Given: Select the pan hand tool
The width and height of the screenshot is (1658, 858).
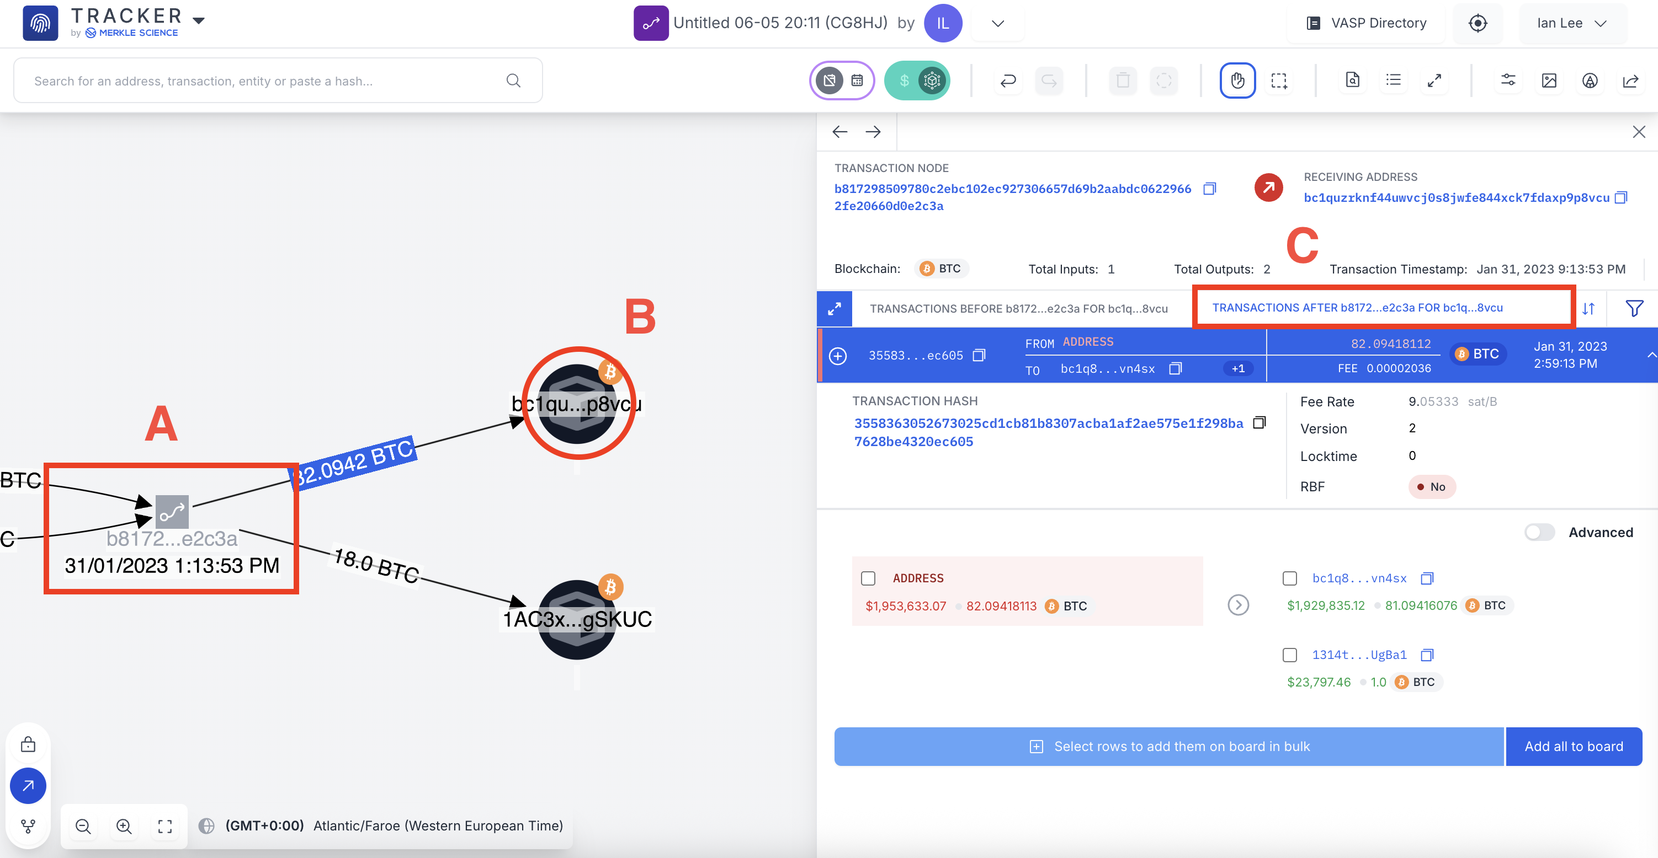Looking at the screenshot, I should (1237, 81).
